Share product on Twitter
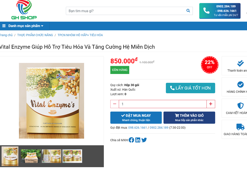This screenshot has height=169, width=247. click(x=144, y=140)
